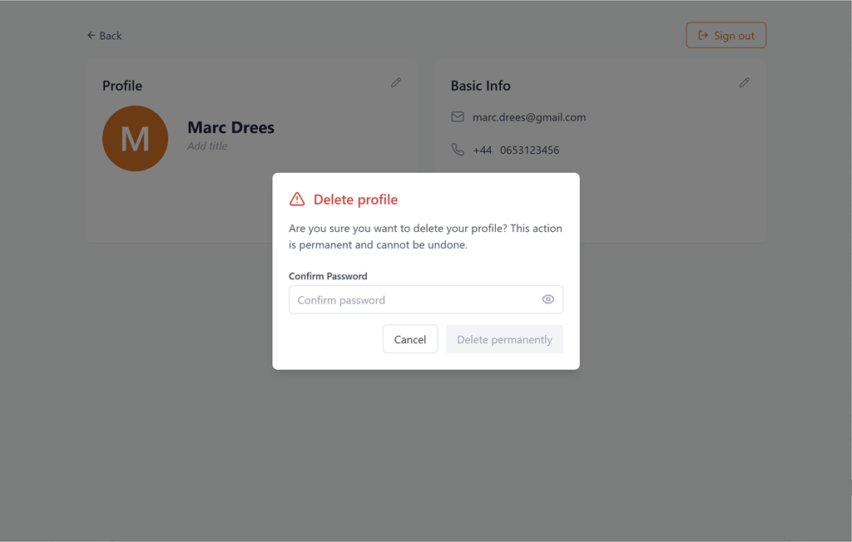This screenshot has height=542, width=852.
Task: Click the email envelope icon
Action: pos(458,117)
